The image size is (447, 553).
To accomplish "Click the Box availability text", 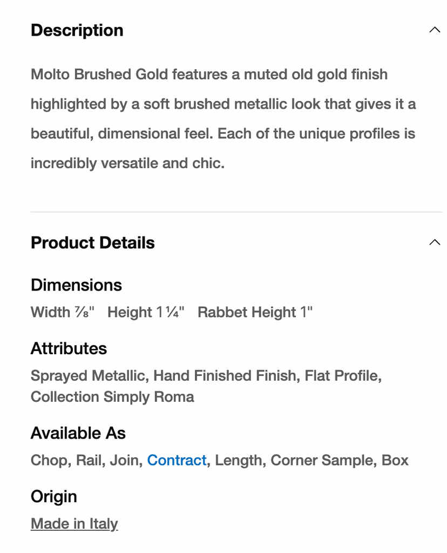I will (x=395, y=460).
